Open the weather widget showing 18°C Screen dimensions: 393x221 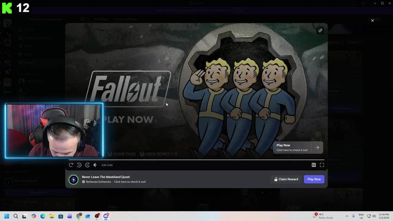[323, 216]
